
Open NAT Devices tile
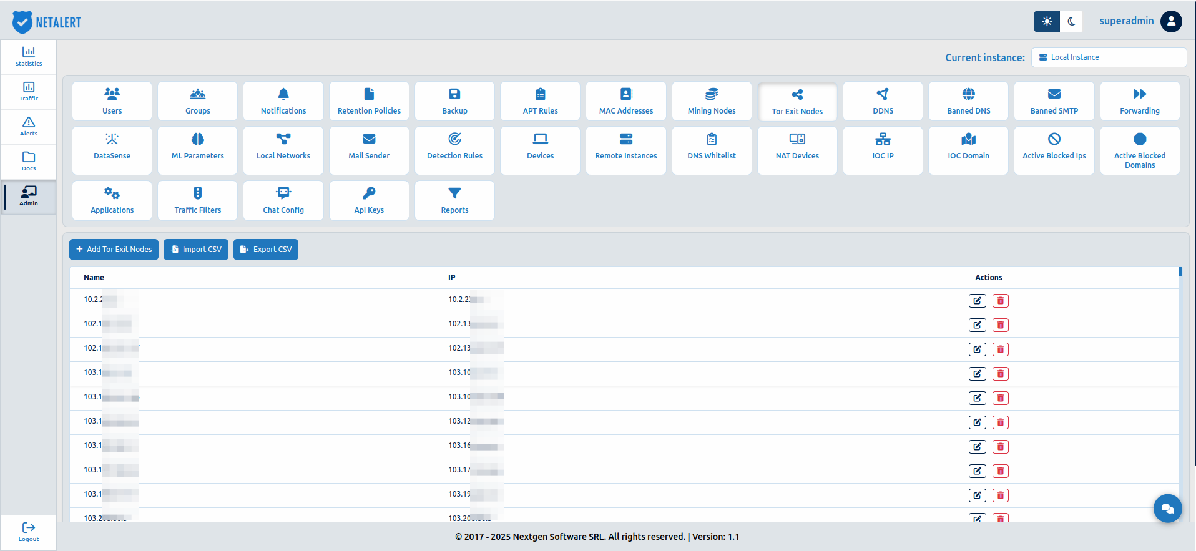coord(797,150)
